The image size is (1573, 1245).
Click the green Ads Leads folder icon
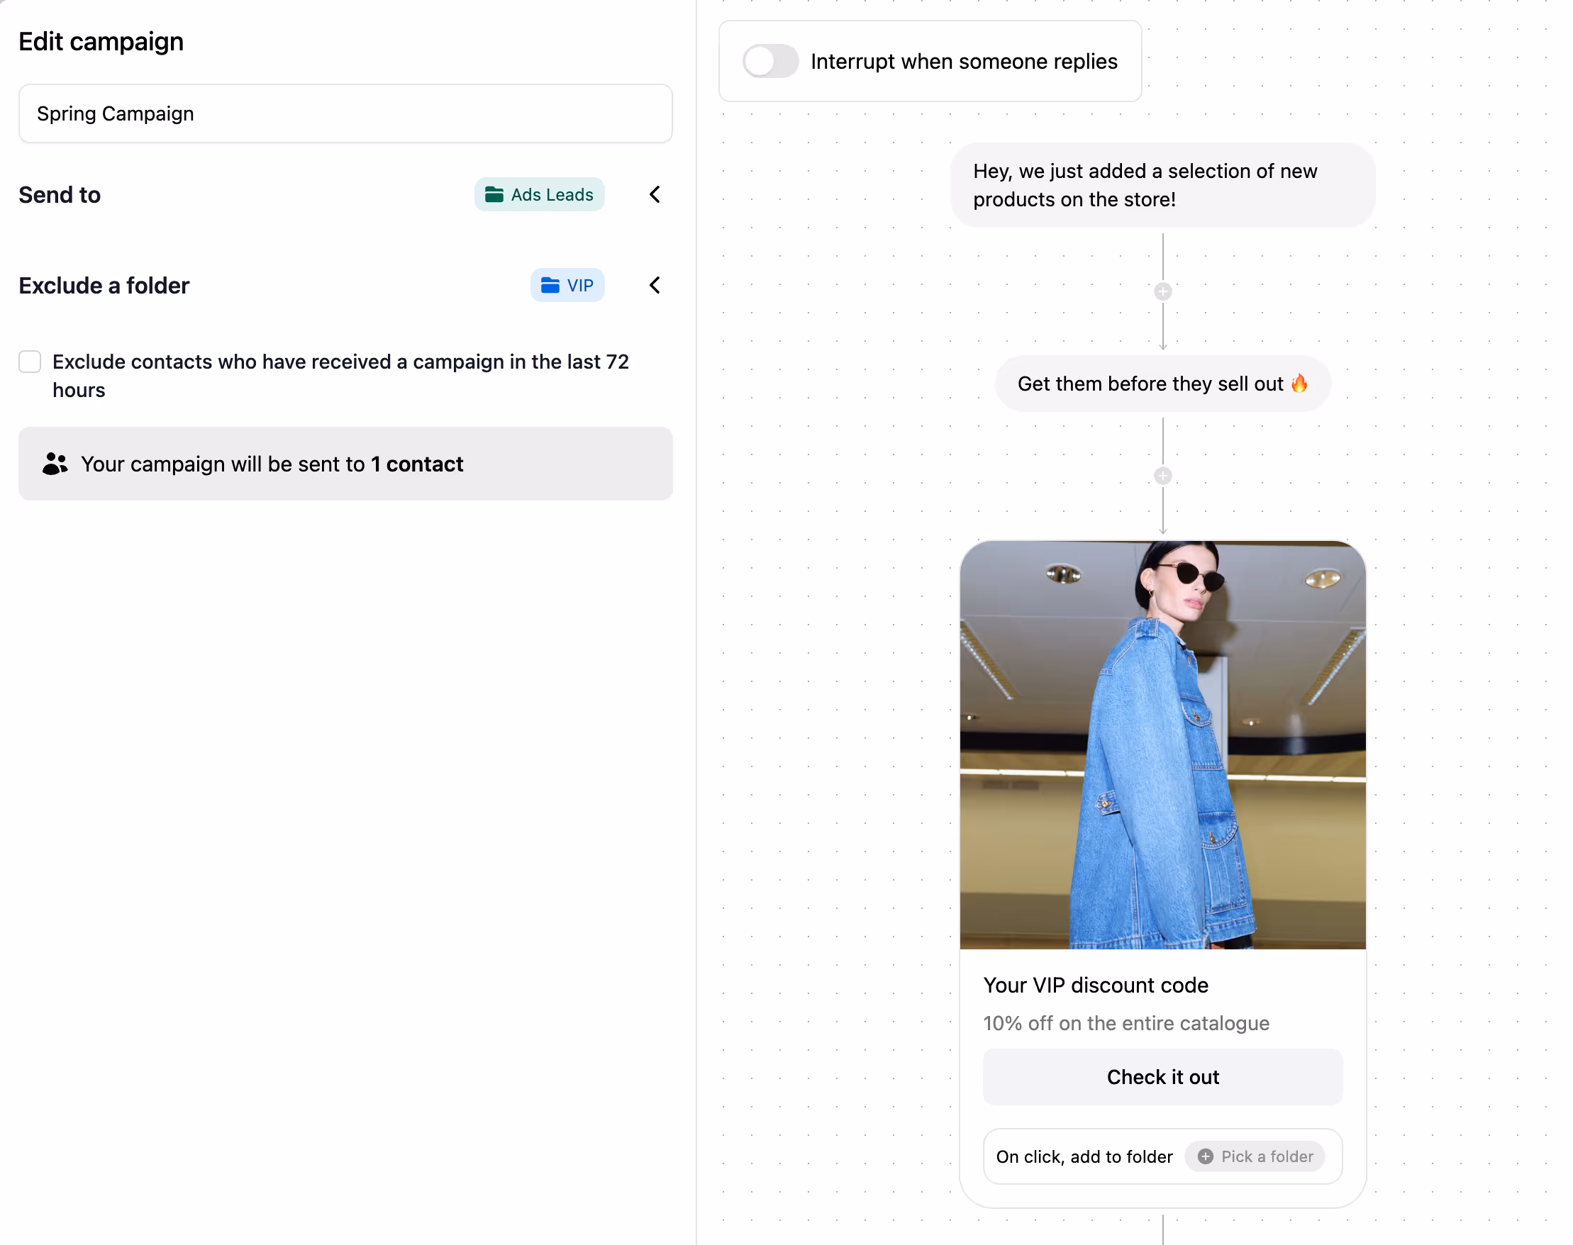tap(494, 195)
